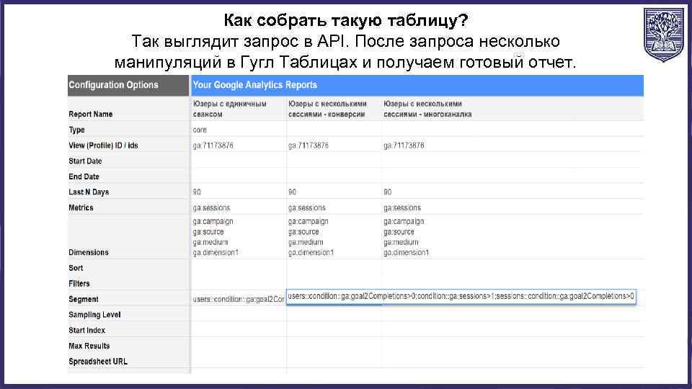Click ga:campaign dimension in 'единичным сеансом' column

tap(213, 221)
